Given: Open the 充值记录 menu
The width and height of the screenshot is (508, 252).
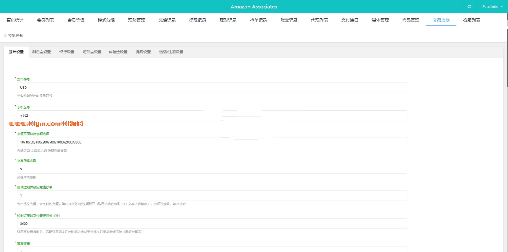Looking at the screenshot, I should click(x=167, y=20).
